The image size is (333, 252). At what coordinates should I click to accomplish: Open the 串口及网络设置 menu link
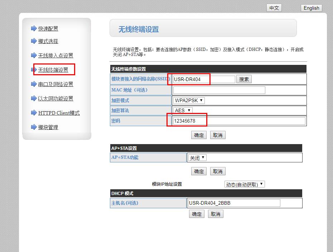56,84
